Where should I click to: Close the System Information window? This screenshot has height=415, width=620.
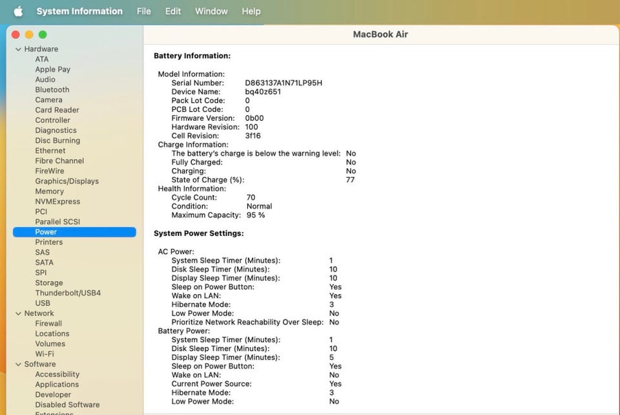pos(15,35)
